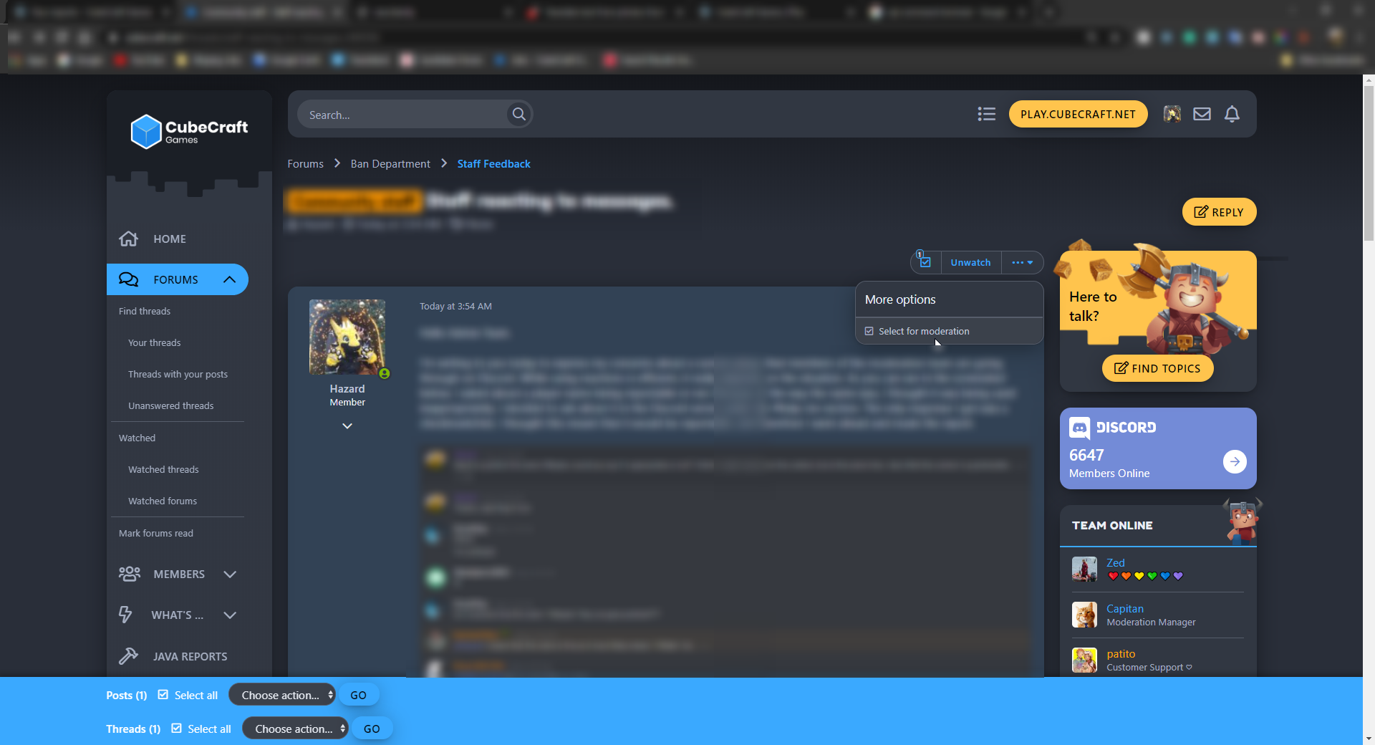The image size is (1375, 745).
Task: Expand the What's new sidebar section
Action: [x=230, y=615]
